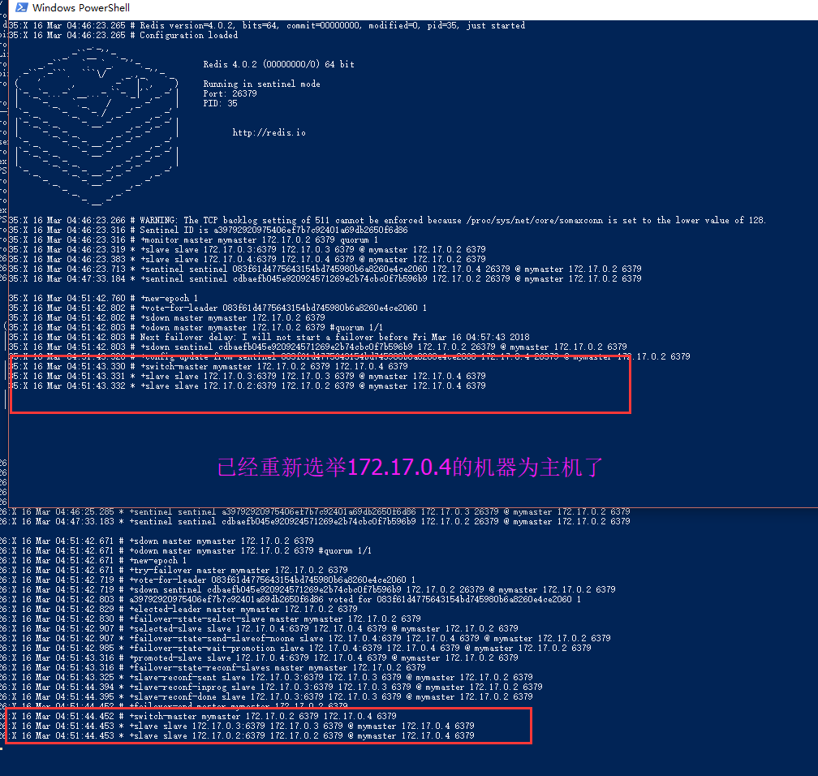
Task: Click the WARNING TCP backlog log line
Action: 387,220
